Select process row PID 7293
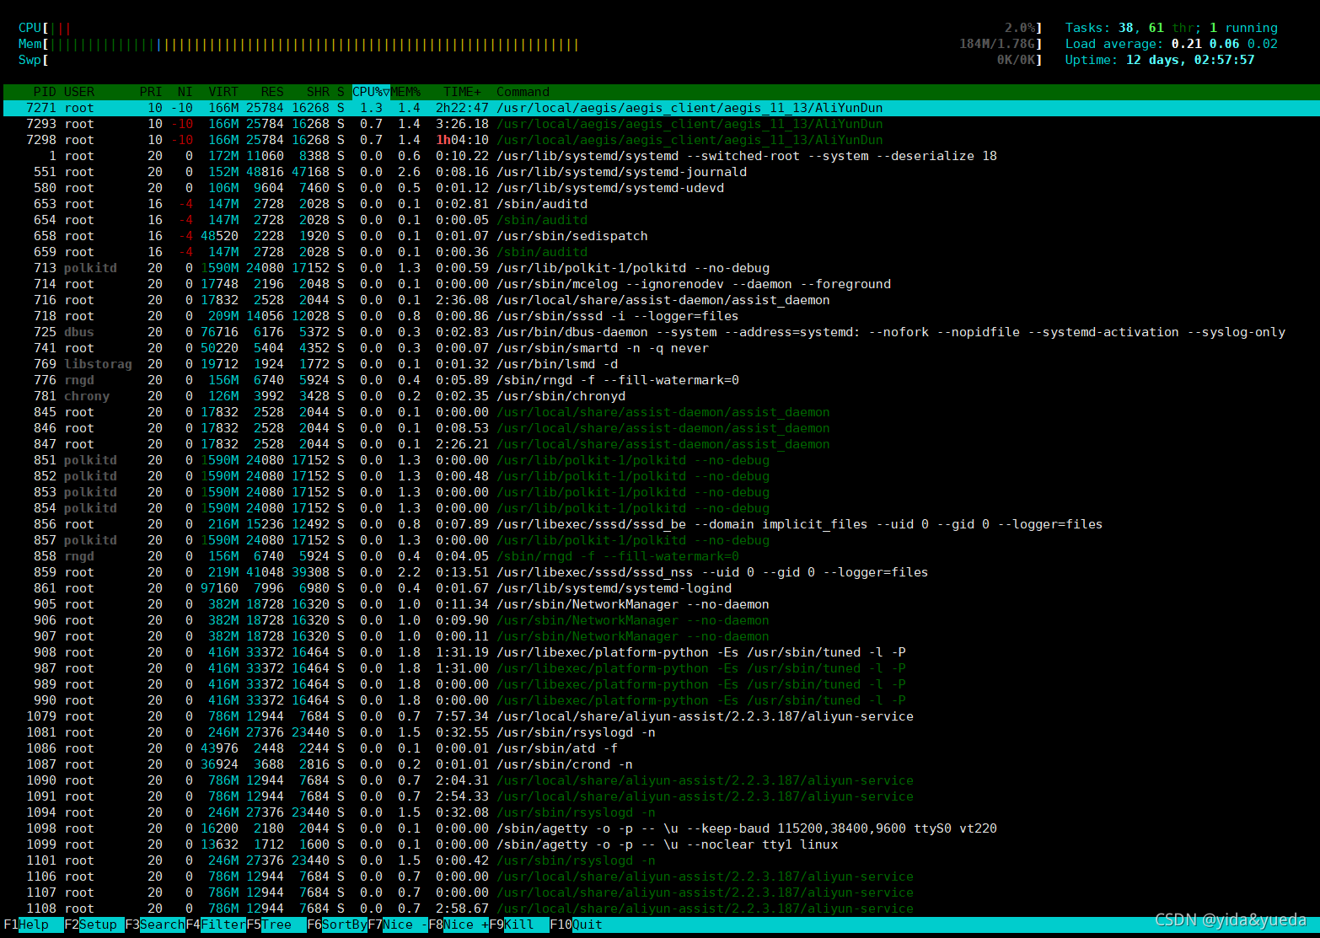1320x938 pixels. [x=660, y=124]
